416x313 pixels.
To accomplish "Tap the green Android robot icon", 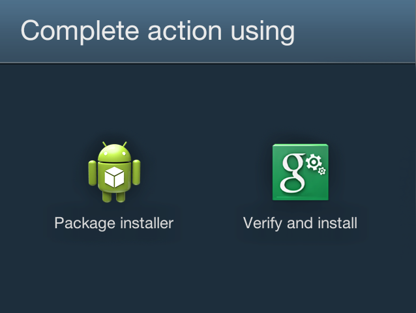I will [x=114, y=172].
